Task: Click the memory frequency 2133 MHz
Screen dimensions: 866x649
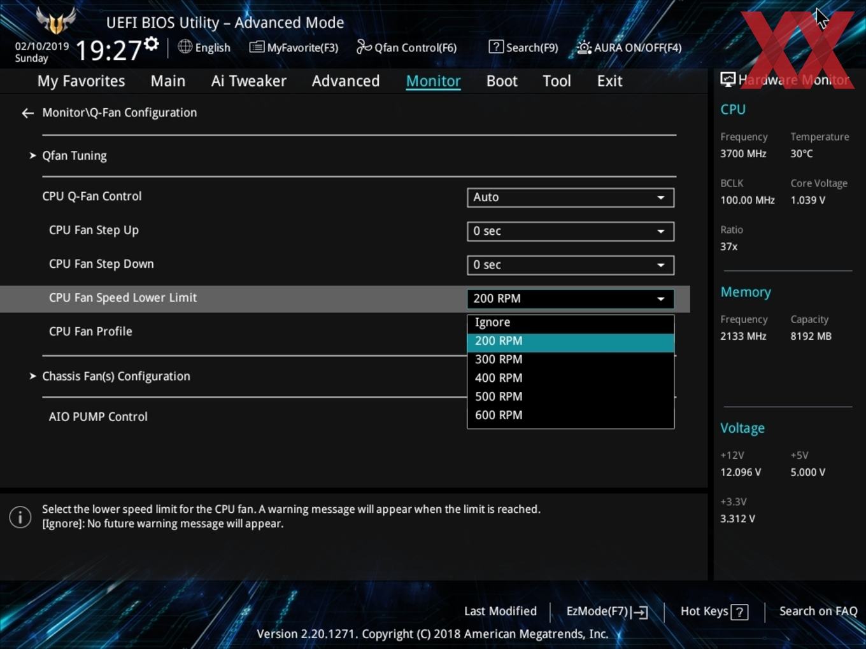Action: click(743, 337)
